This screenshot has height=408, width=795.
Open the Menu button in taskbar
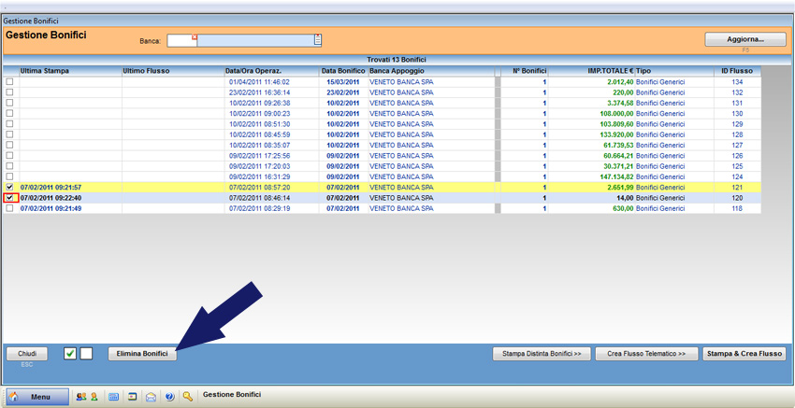click(37, 397)
